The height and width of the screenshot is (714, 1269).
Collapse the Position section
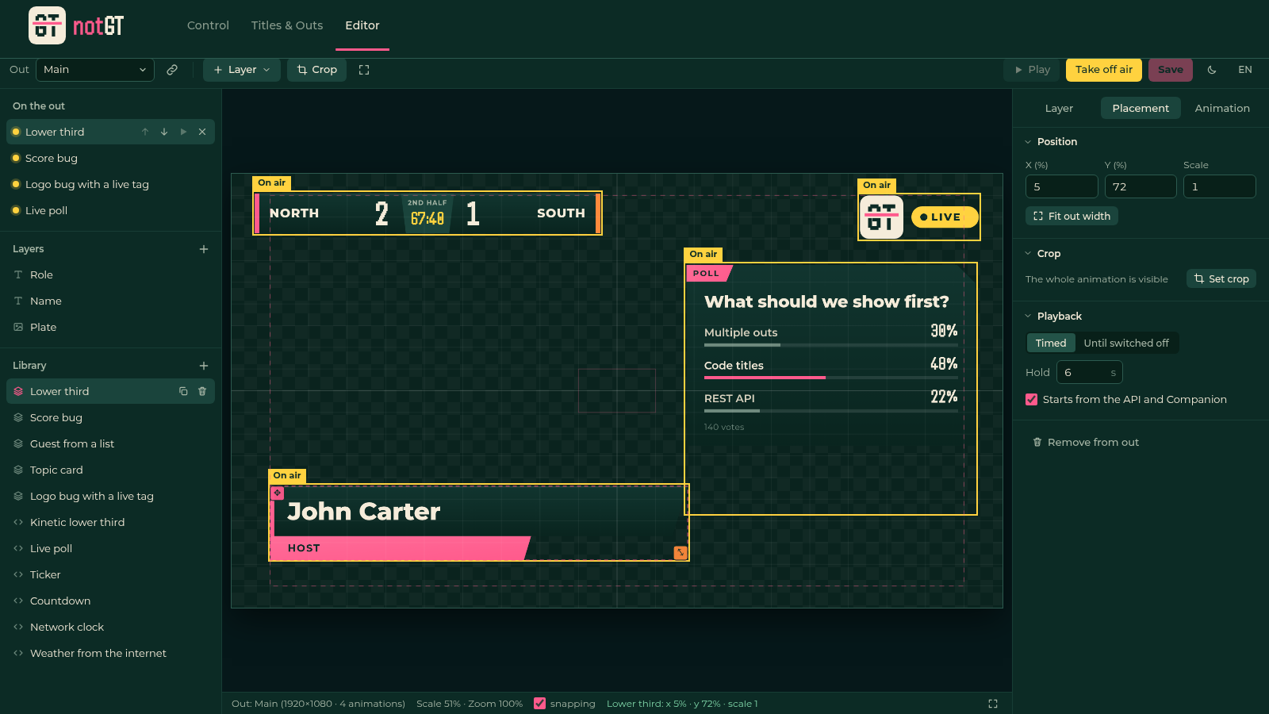pos(1029,142)
